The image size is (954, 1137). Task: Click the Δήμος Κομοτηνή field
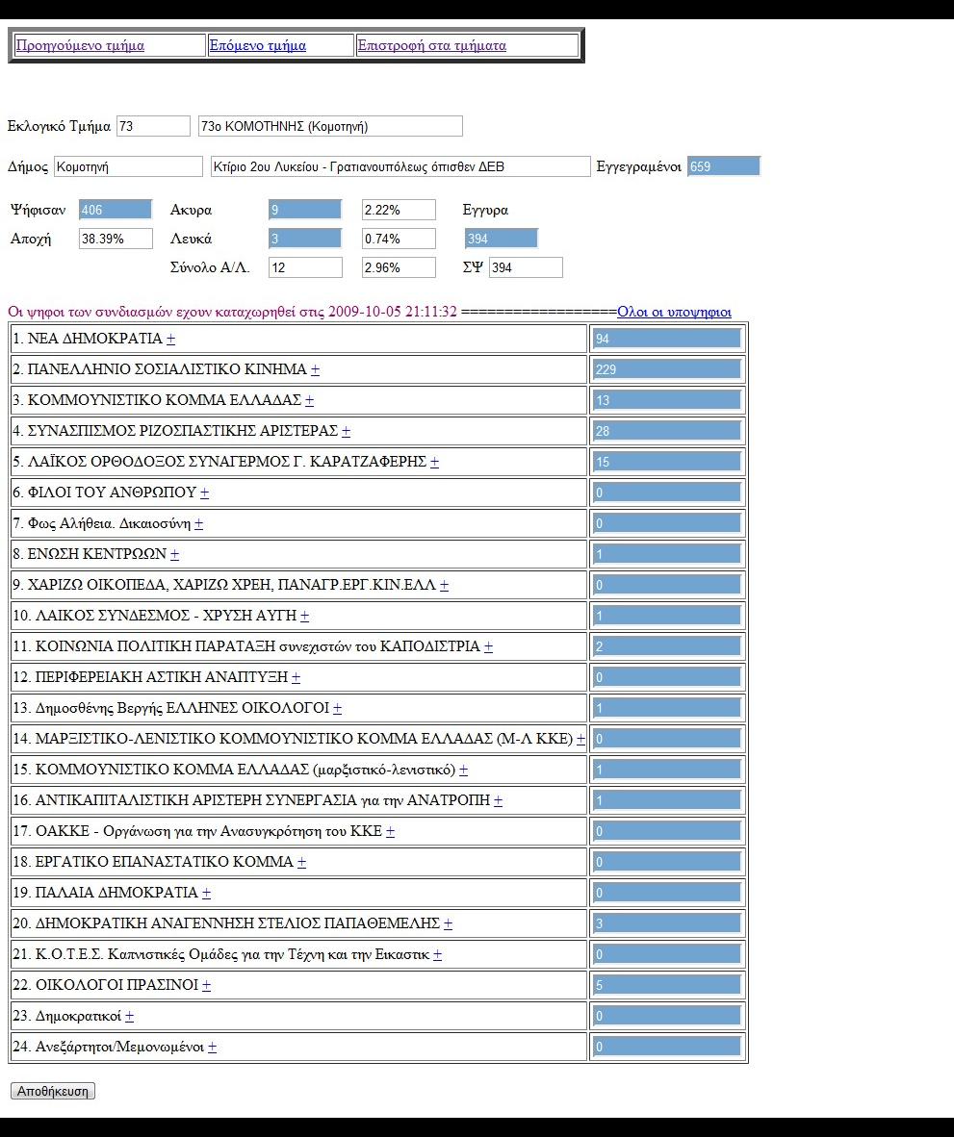pos(128,166)
